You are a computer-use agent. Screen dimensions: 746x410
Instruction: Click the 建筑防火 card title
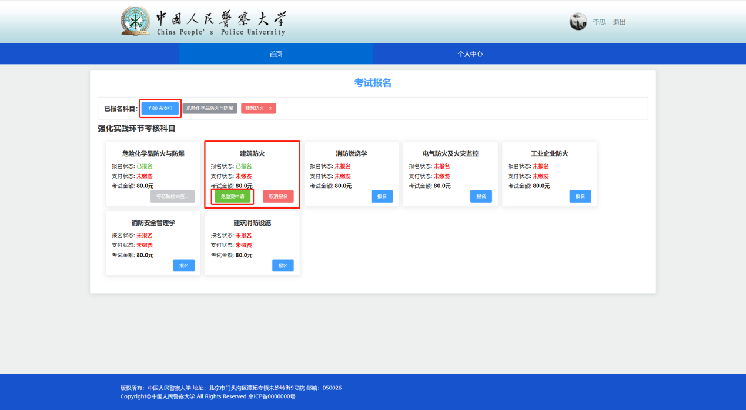[252, 154]
